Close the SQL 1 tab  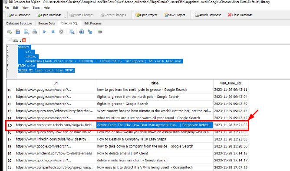pos(24,40)
